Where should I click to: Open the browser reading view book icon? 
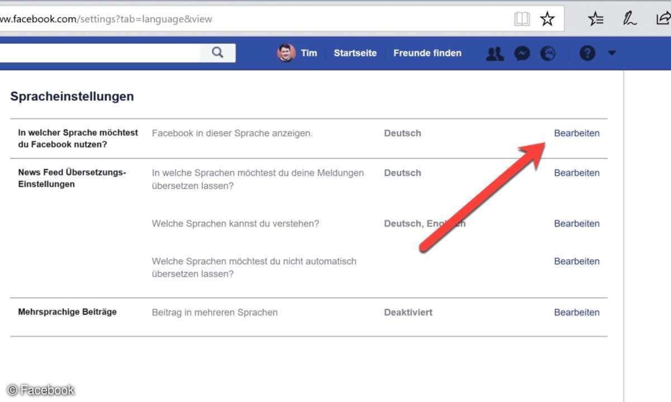point(522,19)
